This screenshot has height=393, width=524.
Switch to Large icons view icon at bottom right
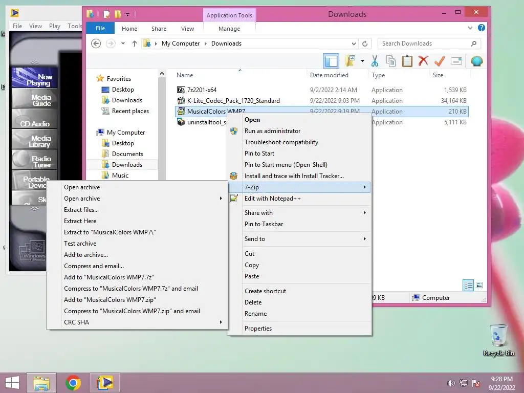[x=479, y=285]
